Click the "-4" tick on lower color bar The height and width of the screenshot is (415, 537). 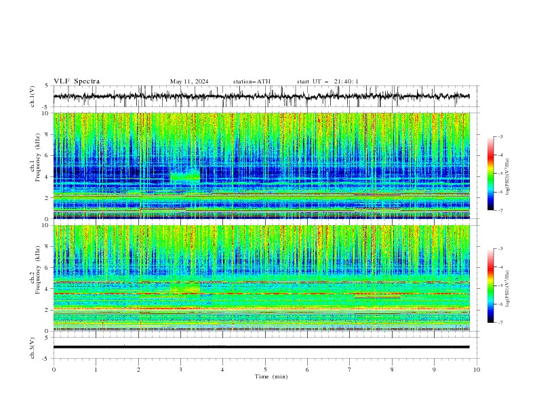click(500, 267)
